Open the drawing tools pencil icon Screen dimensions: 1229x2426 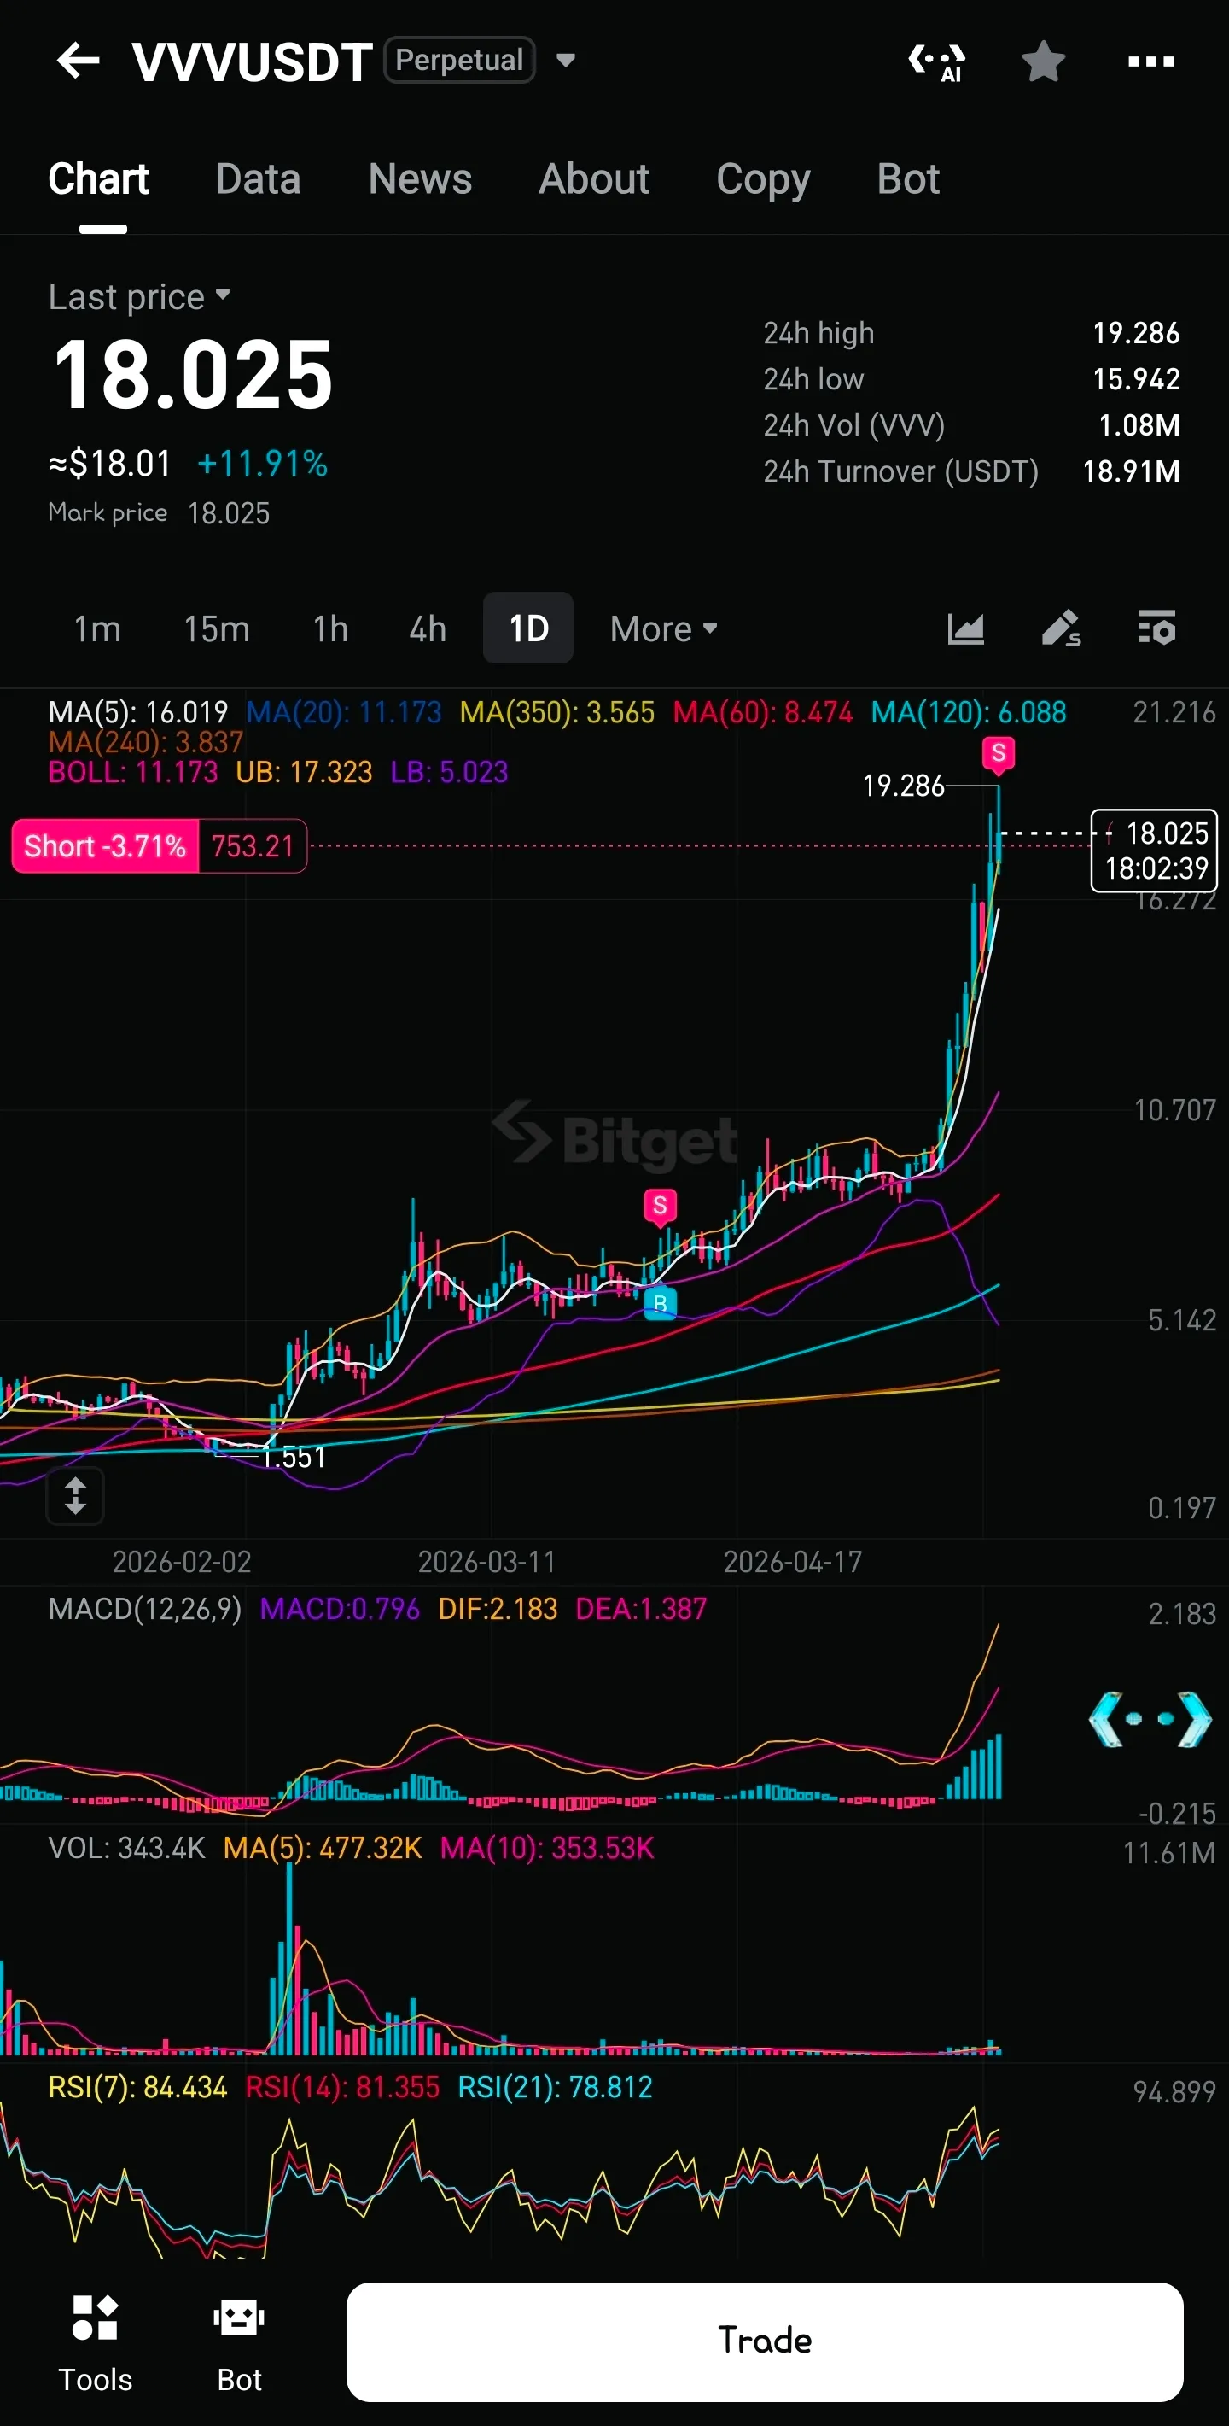click(1062, 628)
